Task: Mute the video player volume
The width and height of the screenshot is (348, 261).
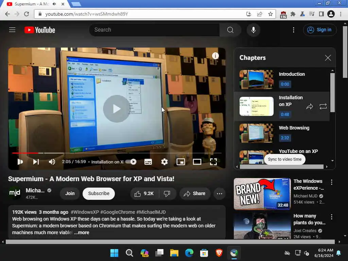Action: click(x=52, y=162)
